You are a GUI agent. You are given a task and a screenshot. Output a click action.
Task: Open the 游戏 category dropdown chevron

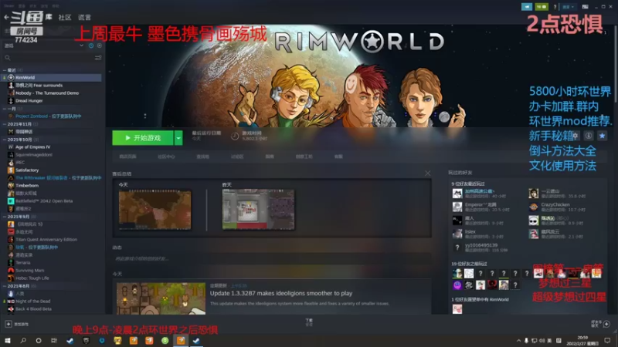(82, 45)
